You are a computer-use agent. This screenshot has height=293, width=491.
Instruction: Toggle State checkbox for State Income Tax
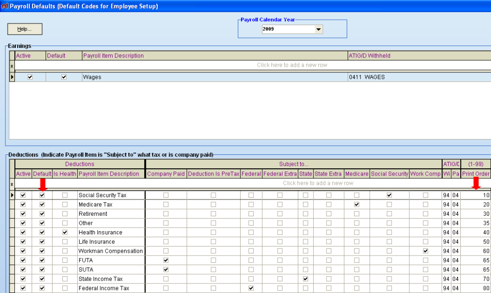[x=305, y=279]
